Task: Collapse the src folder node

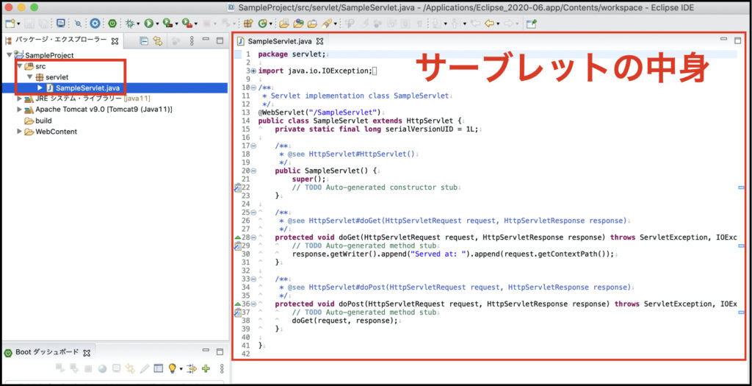Action: 19,65
